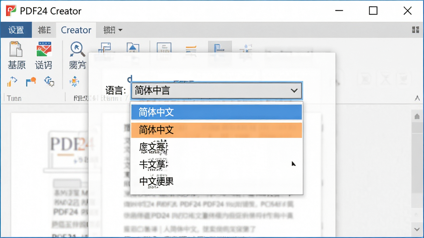
Task: Click the small refresh icon with cursor
Action: click(49, 81)
